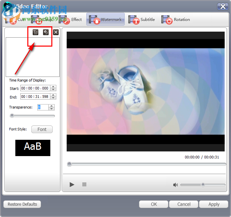Increase the End time with up arrow

tap(53, 95)
